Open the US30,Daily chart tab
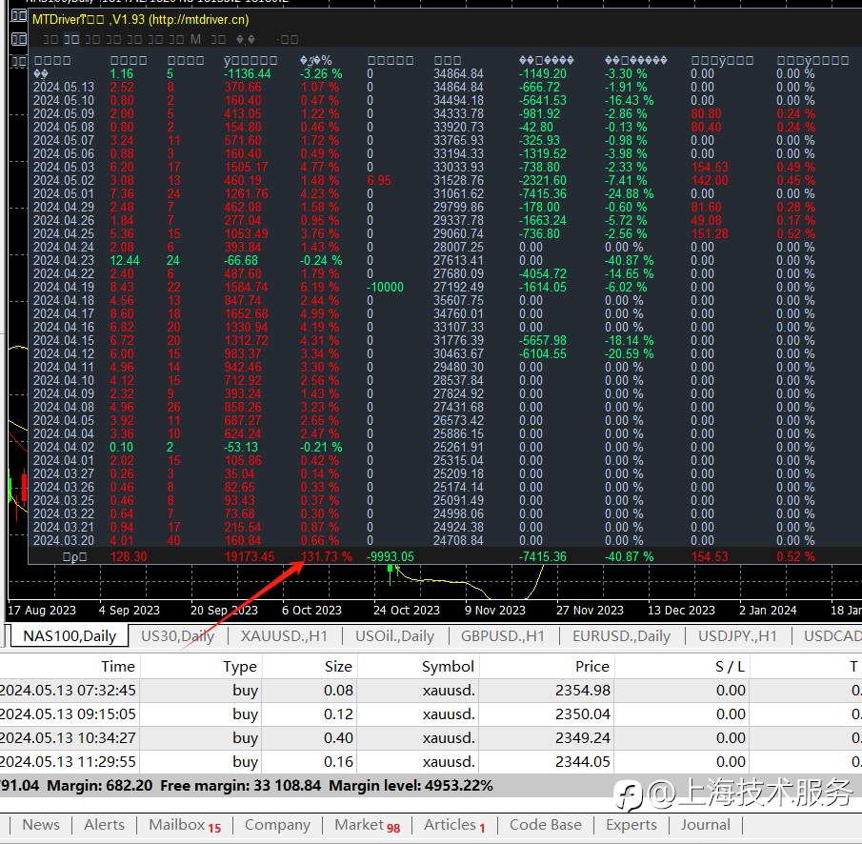862x844 pixels. pos(177,636)
